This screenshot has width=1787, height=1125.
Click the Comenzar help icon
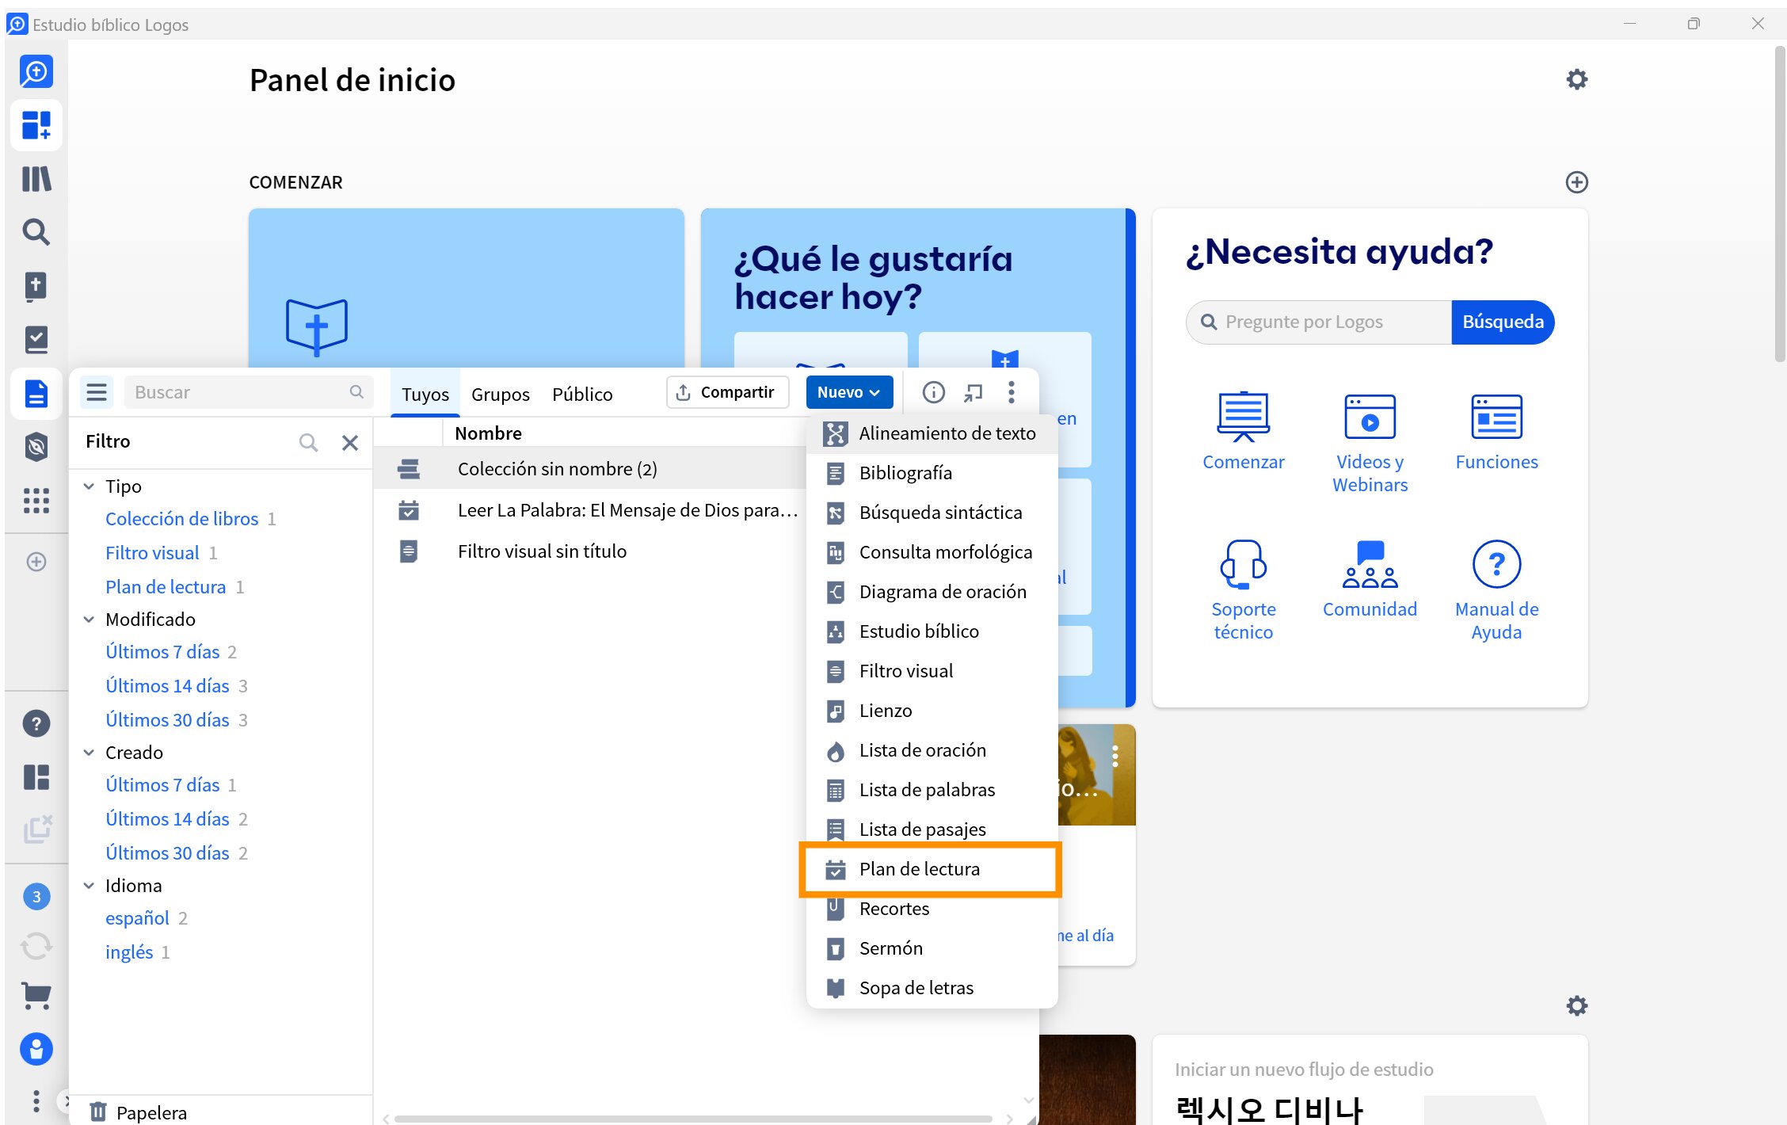point(1244,417)
